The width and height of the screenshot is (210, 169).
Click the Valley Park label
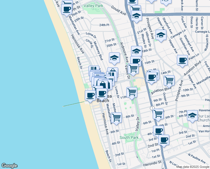pos(93,6)
